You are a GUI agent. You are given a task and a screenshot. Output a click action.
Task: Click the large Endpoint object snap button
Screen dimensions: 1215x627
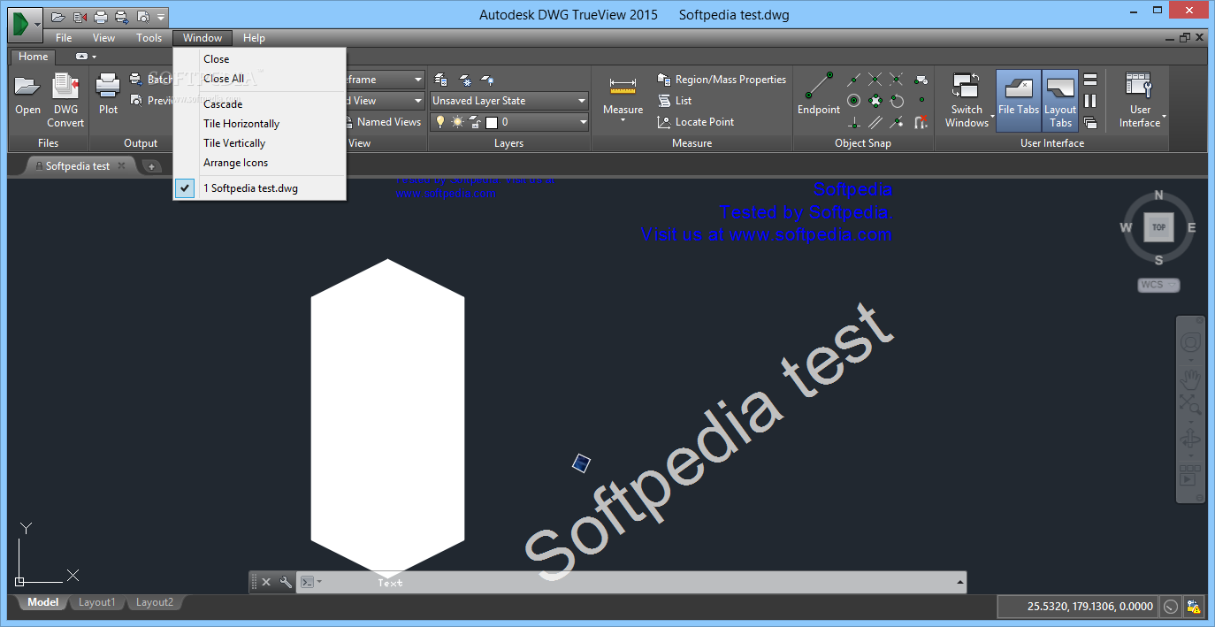pyautogui.click(x=819, y=94)
